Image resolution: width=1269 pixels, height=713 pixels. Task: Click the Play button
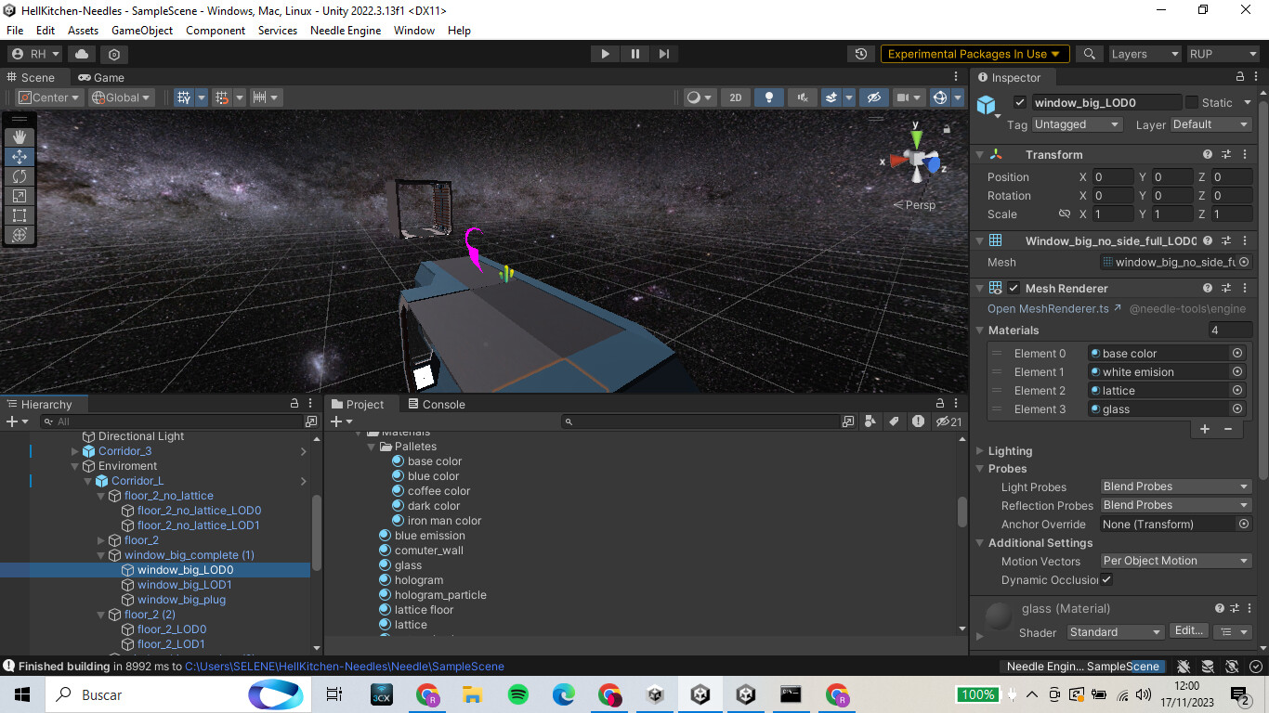click(x=605, y=54)
